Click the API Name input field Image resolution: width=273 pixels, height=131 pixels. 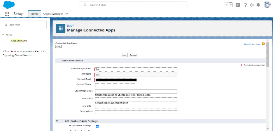(x=136, y=75)
